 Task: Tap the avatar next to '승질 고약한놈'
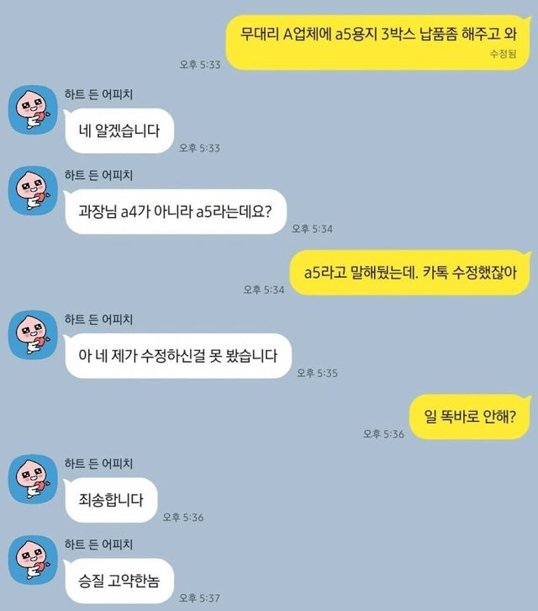coord(33,560)
